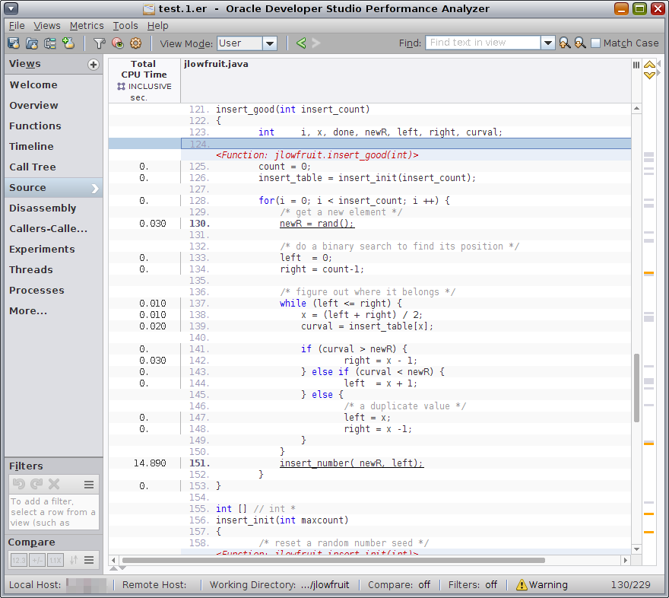Click the plus icon beside Views
The width and height of the screenshot is (669, 598).
[94, 65]
